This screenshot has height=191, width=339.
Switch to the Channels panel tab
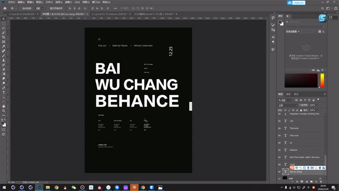click(x=288, y=94)
